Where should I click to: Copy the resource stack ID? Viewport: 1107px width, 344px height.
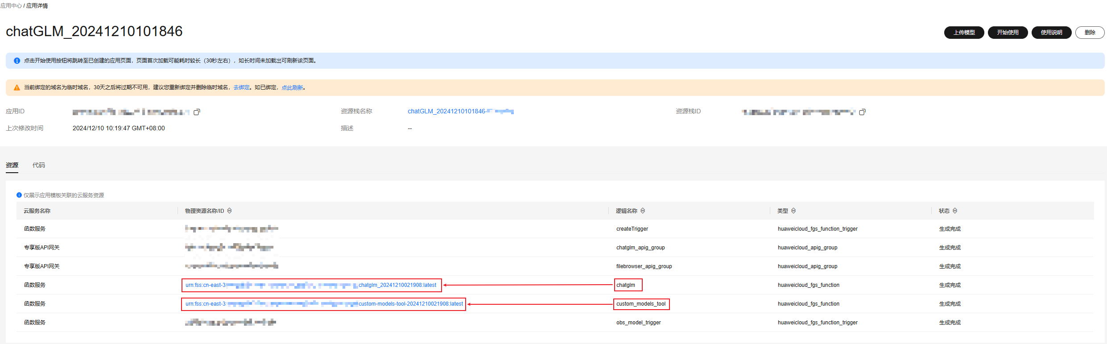point(862,112)
